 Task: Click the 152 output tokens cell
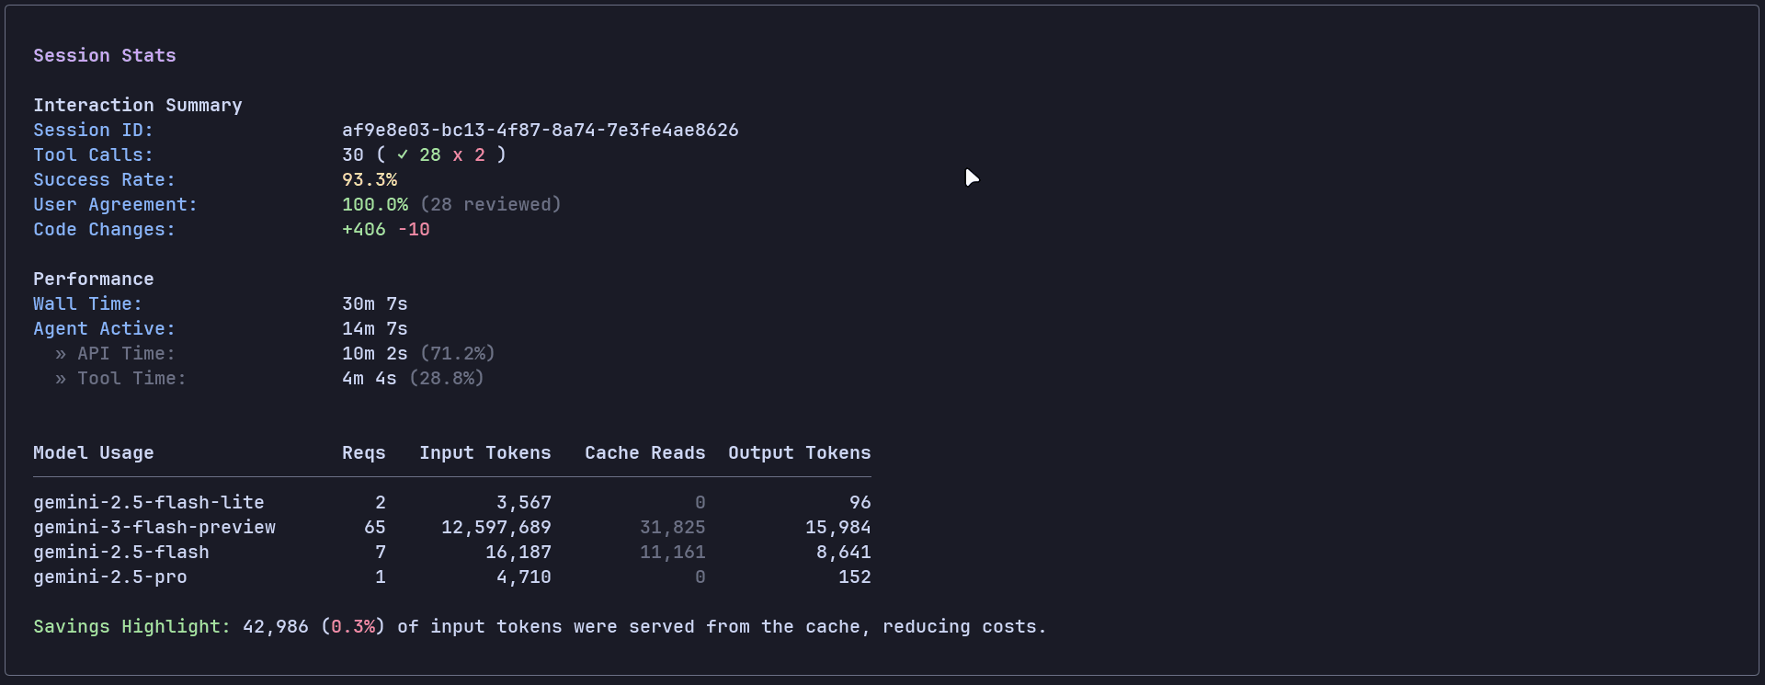(855, 577)
